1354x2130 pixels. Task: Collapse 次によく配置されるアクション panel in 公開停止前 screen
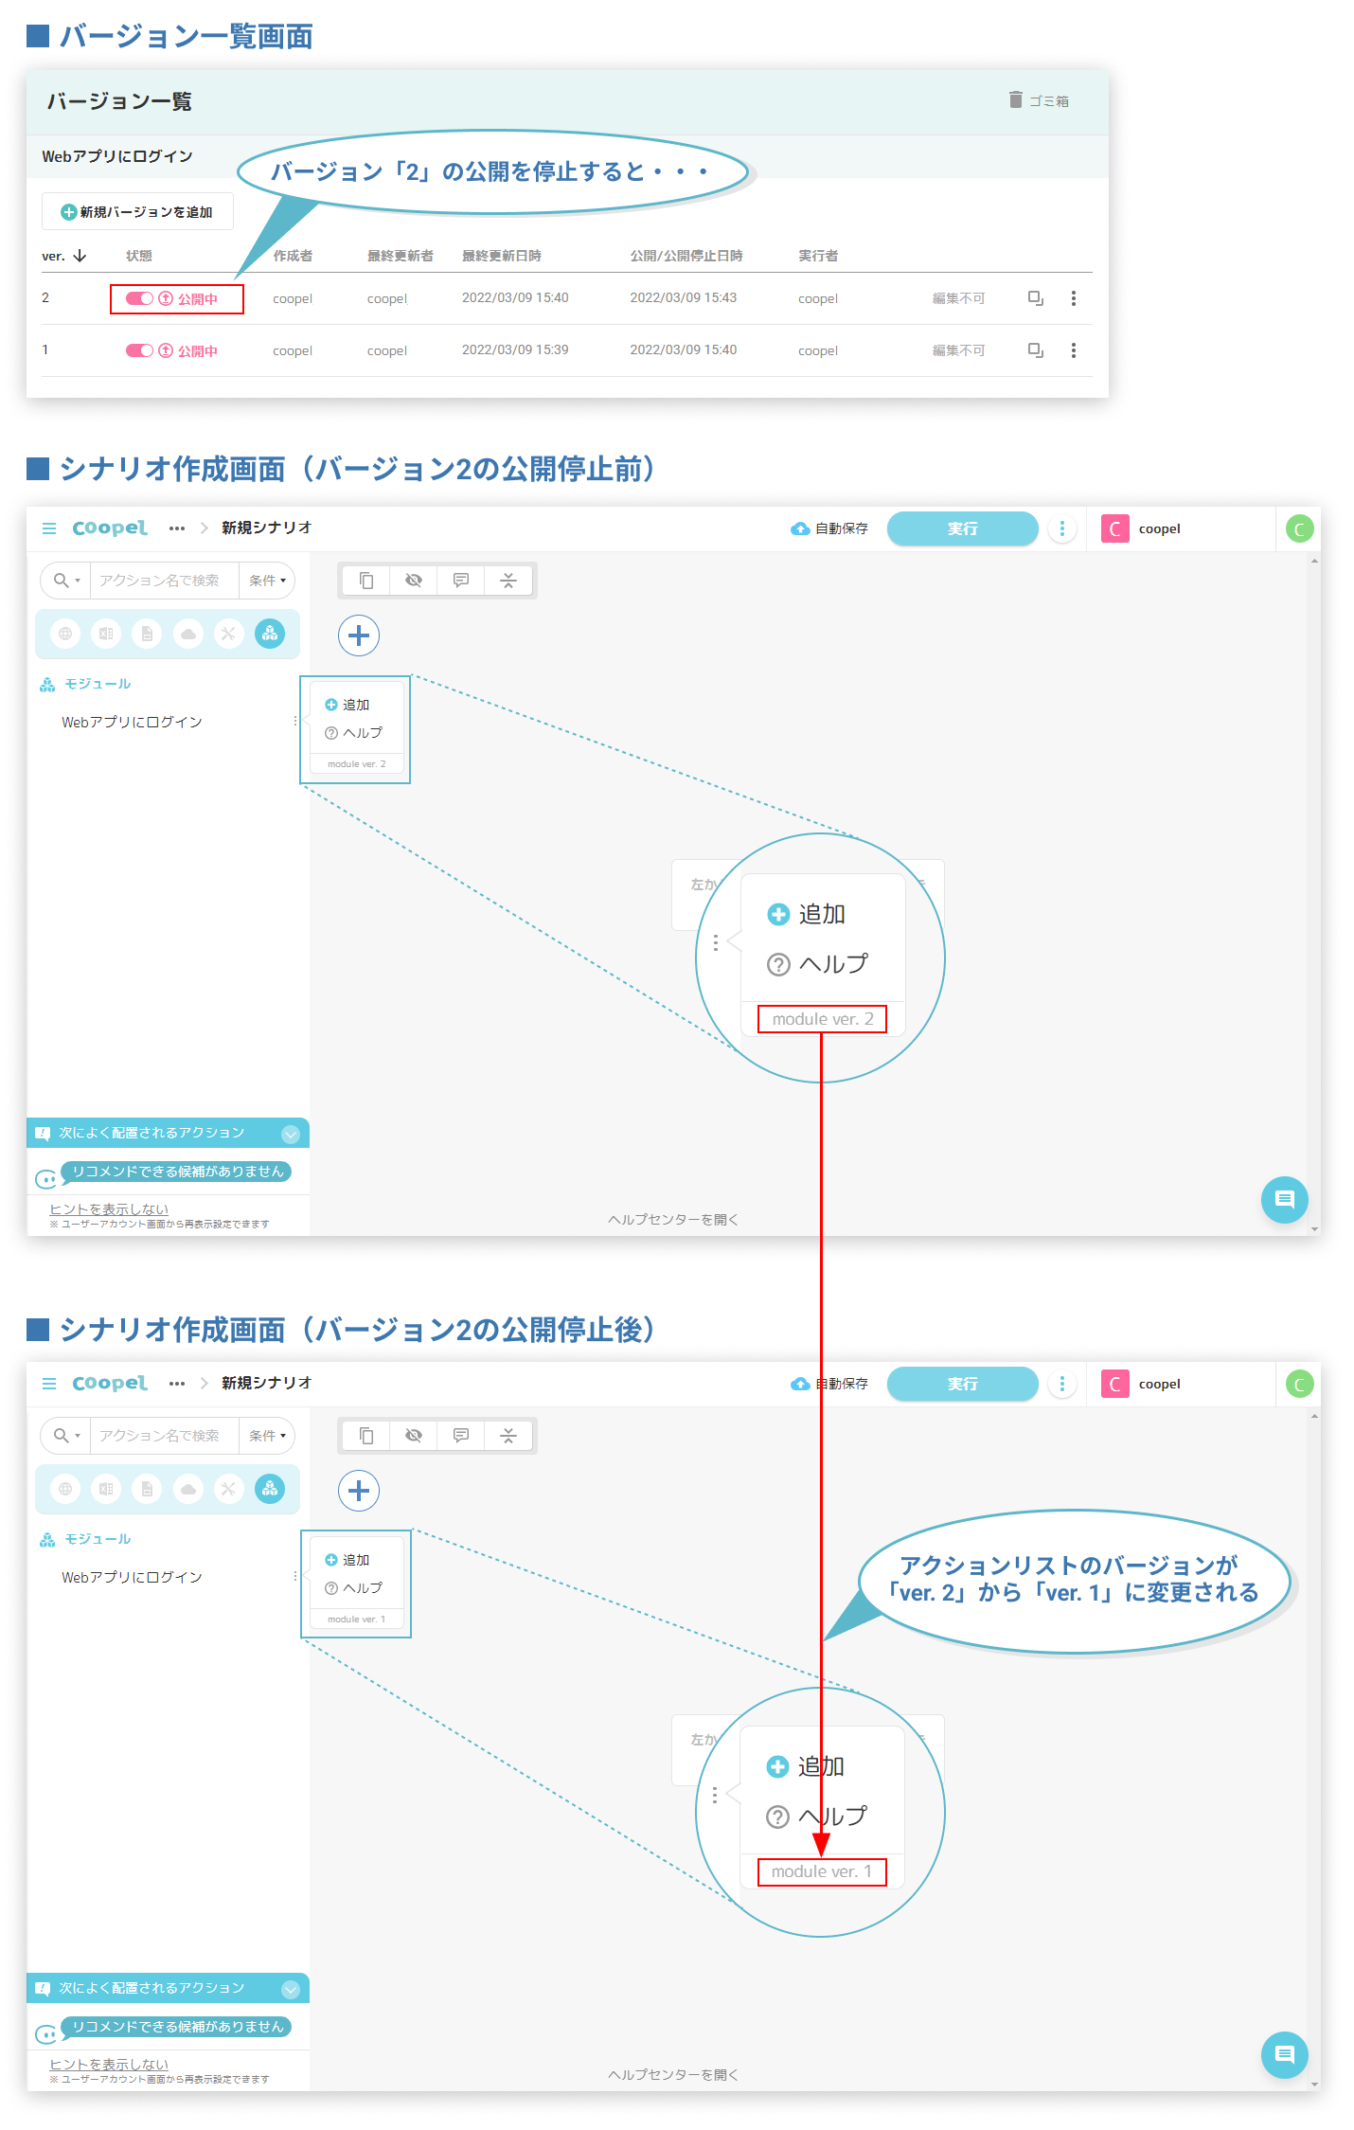tap(291, 1134)
